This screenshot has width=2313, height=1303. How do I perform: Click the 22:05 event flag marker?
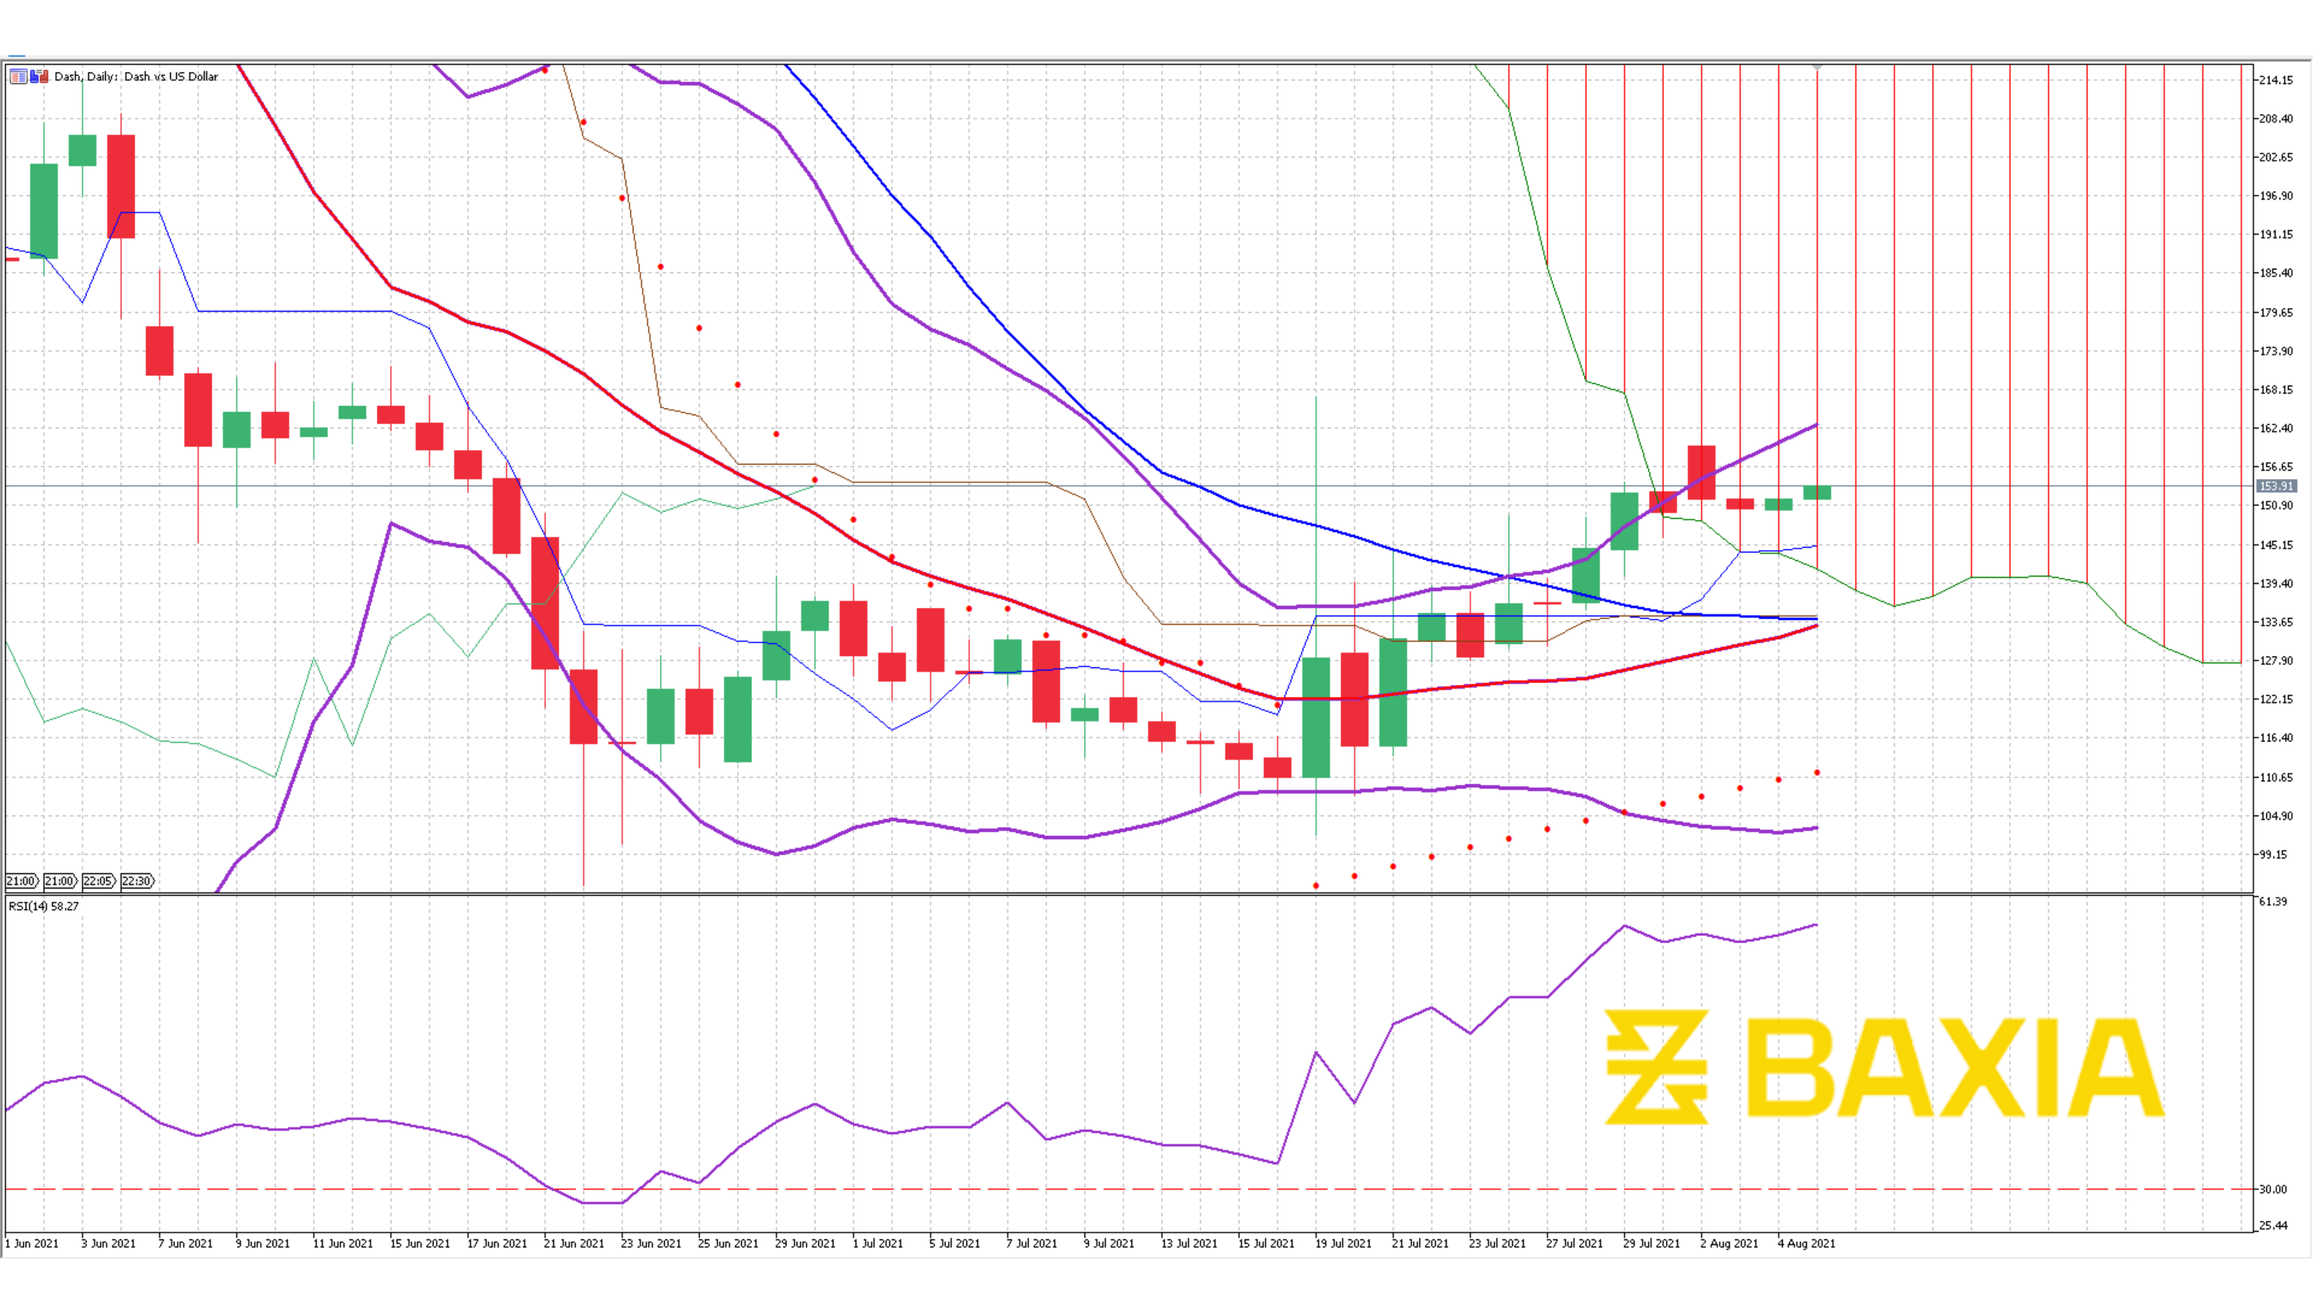[98, 881]
